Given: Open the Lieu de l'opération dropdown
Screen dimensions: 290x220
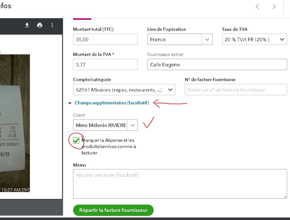Looking at the screenshot, I should (207, 40).
